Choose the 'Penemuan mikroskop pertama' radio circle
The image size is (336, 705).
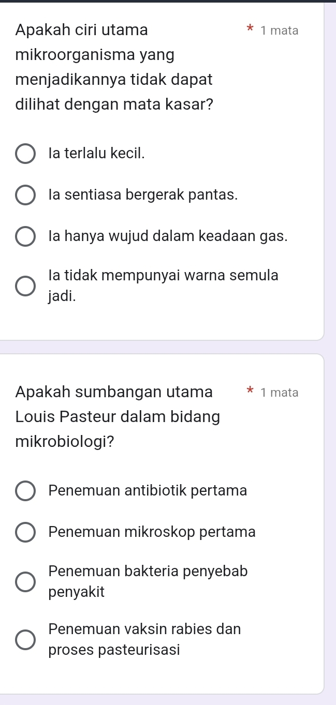point(25,532)
